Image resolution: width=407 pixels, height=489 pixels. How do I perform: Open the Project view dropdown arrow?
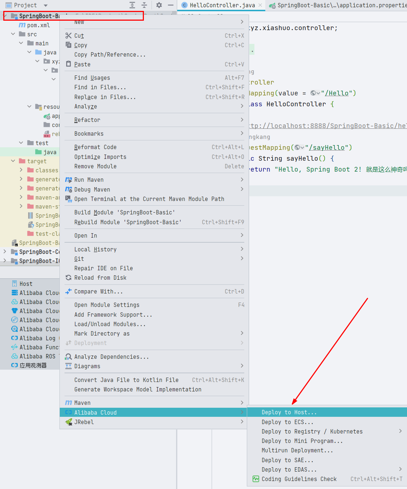46,5
